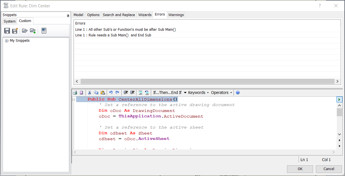Click the Comment Out lines icon
This screenshot has height=176, width=345.
140,93
